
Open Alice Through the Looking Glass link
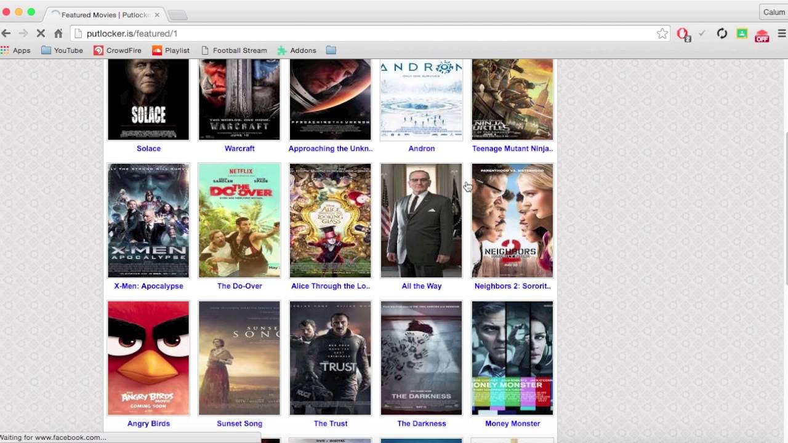pos(331,286)
